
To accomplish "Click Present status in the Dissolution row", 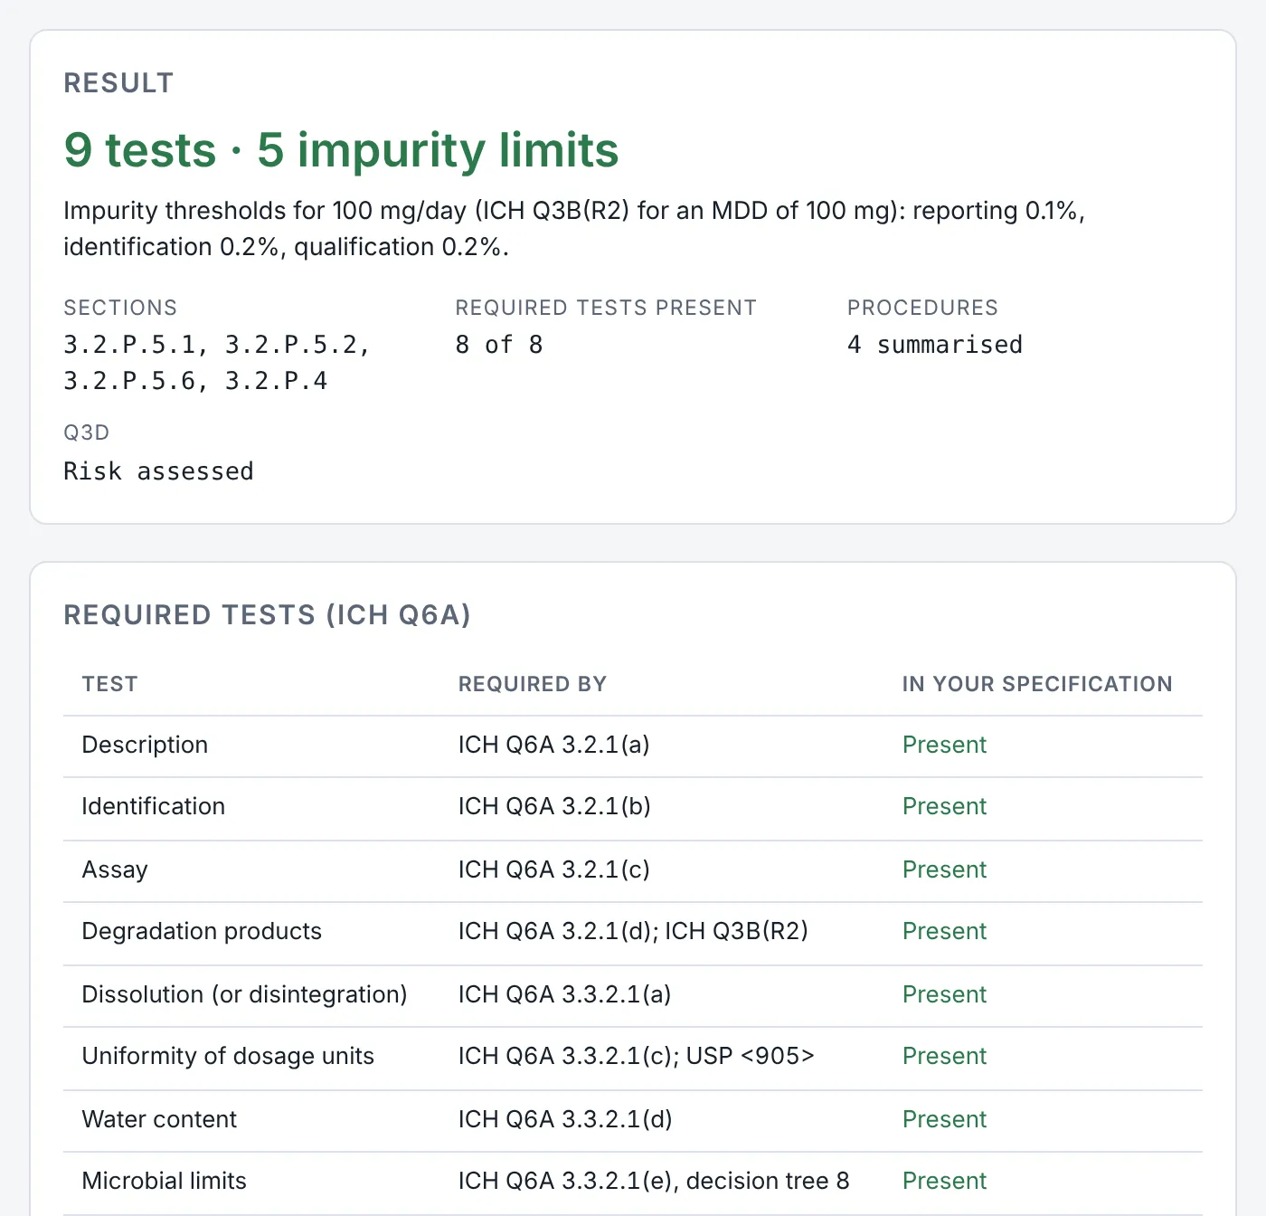I will tap(944, 994).
